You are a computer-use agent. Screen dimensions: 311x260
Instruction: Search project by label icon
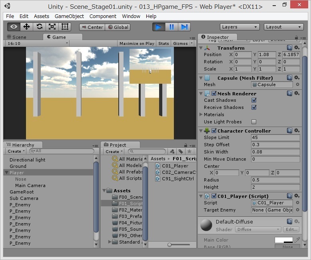coord(181,151)
